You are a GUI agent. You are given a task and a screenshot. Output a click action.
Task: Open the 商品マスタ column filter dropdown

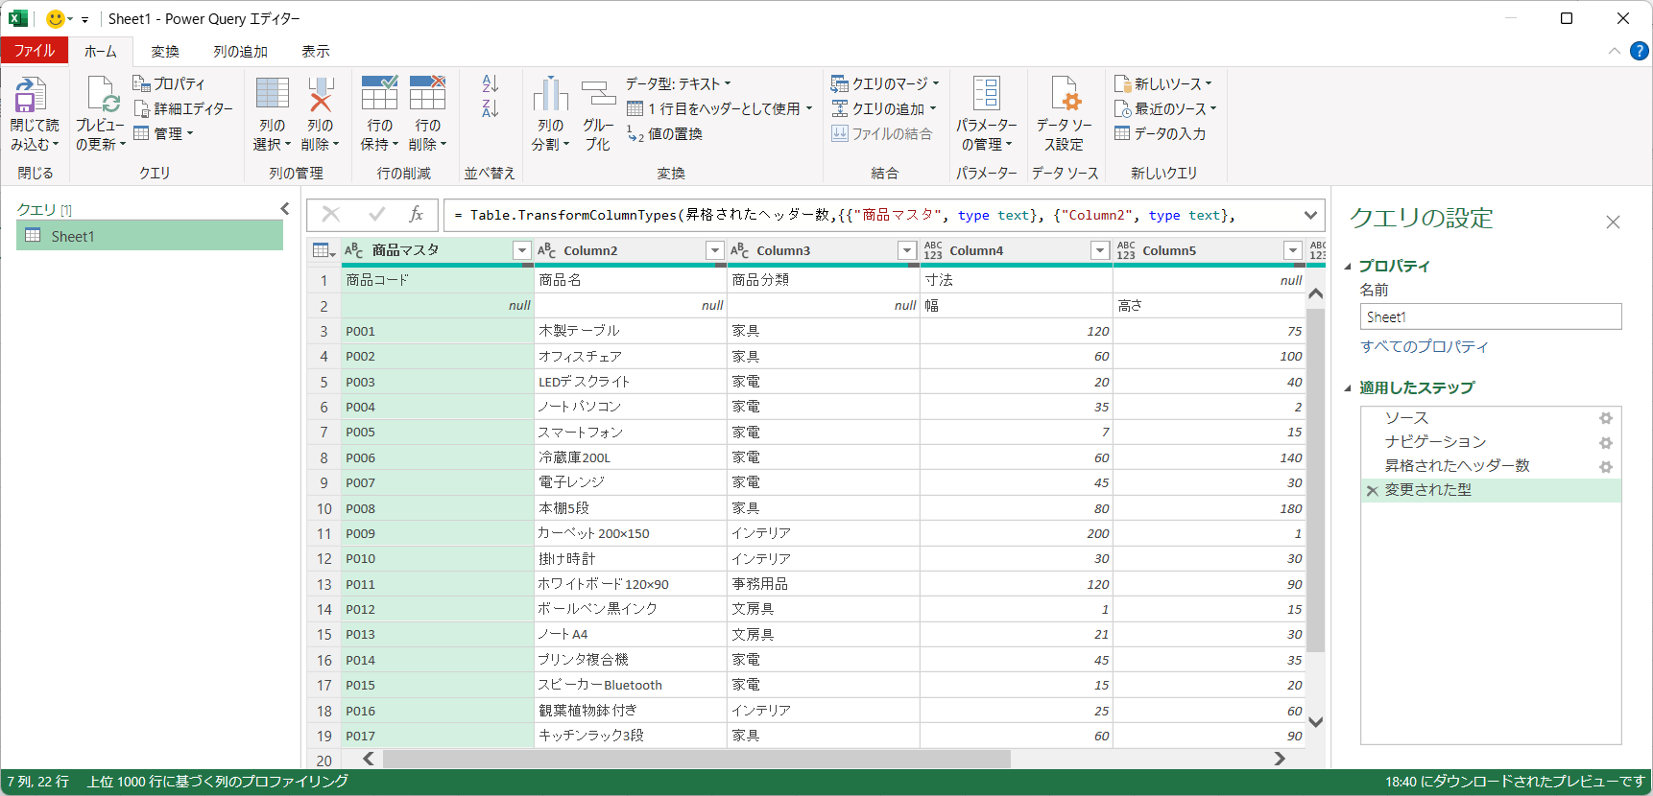(x=522, y=250)
